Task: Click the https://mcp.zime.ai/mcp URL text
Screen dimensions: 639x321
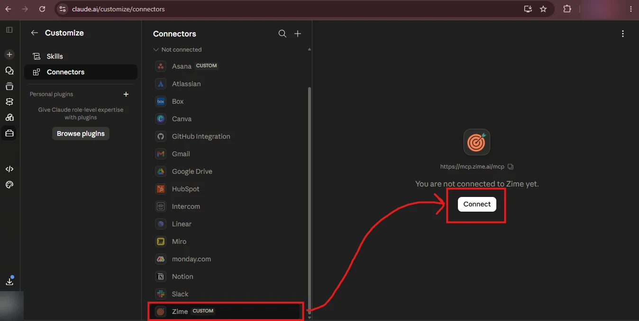Action: point(472,167)
